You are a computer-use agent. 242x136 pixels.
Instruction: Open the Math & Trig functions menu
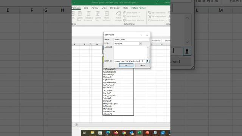[x=98, y=16]
